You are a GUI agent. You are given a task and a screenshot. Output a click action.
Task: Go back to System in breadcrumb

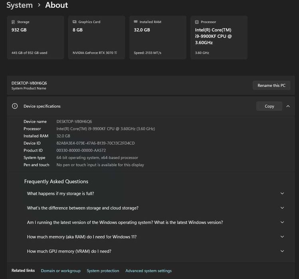[x=20, y=5]
